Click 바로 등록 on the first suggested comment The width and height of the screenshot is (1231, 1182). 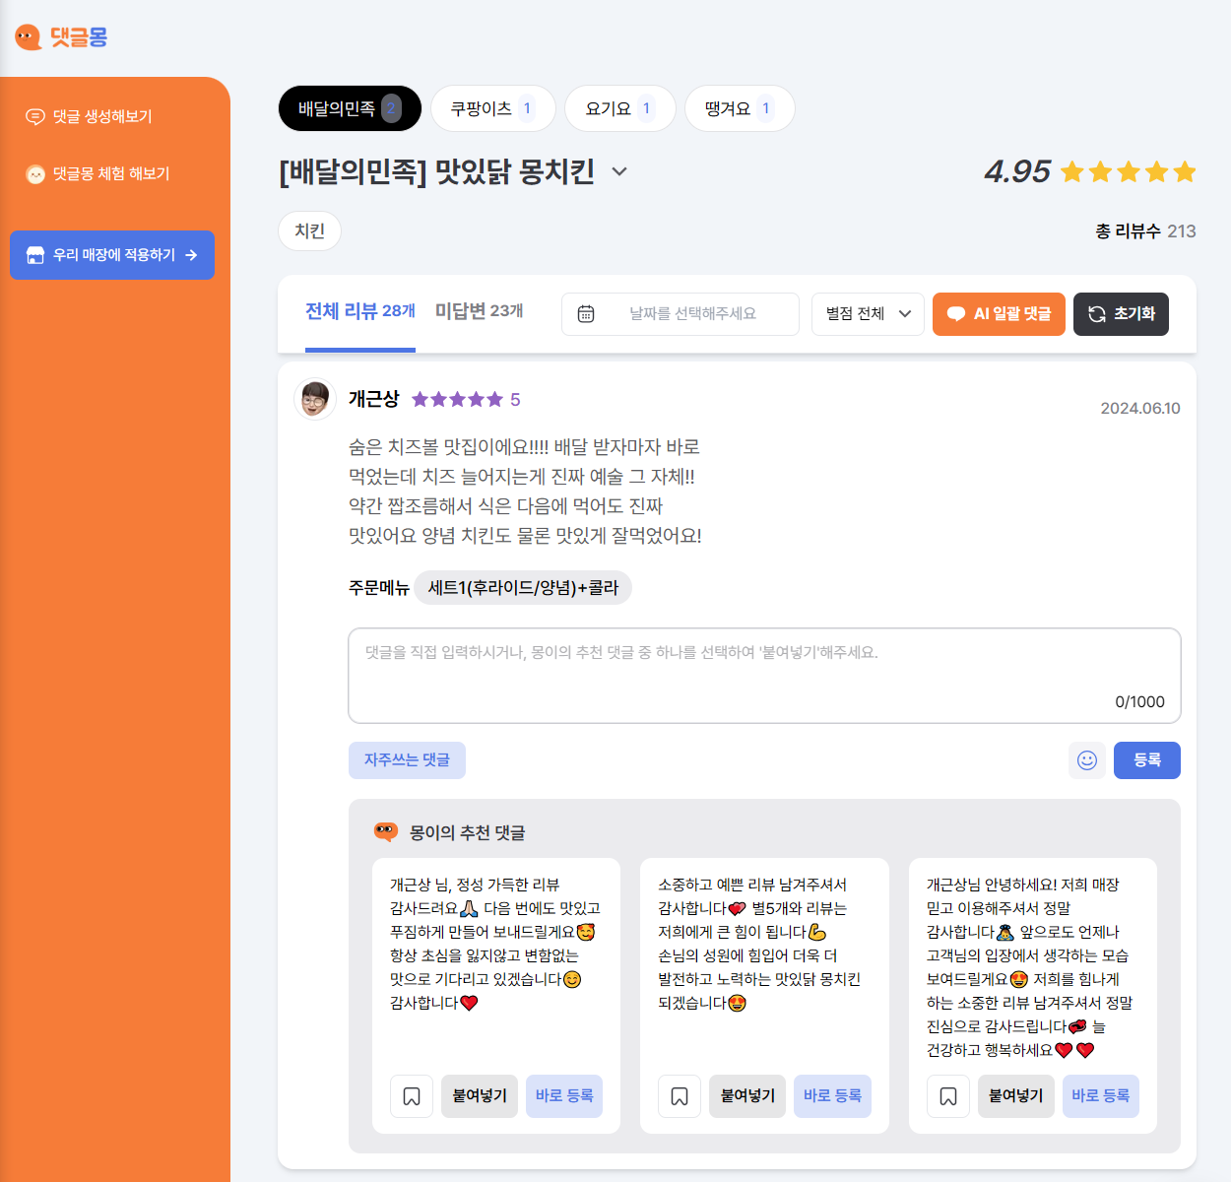click(x=564, y=1096)
